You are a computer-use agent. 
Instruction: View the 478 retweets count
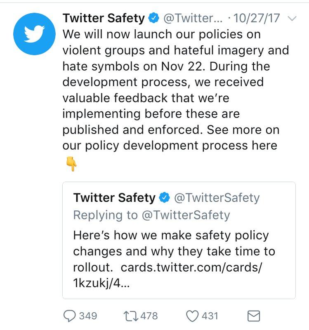pos(149,316)
